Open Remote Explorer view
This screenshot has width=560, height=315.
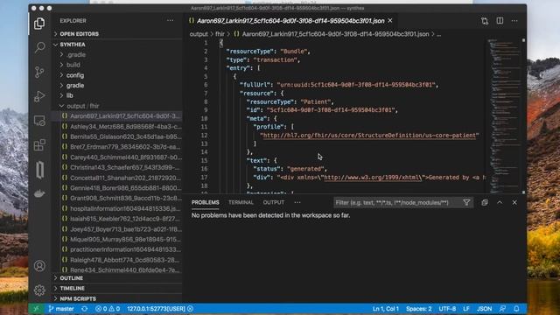39,121
